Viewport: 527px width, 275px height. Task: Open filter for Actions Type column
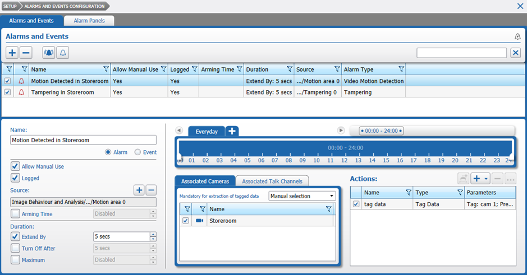(x=460, y=193)
